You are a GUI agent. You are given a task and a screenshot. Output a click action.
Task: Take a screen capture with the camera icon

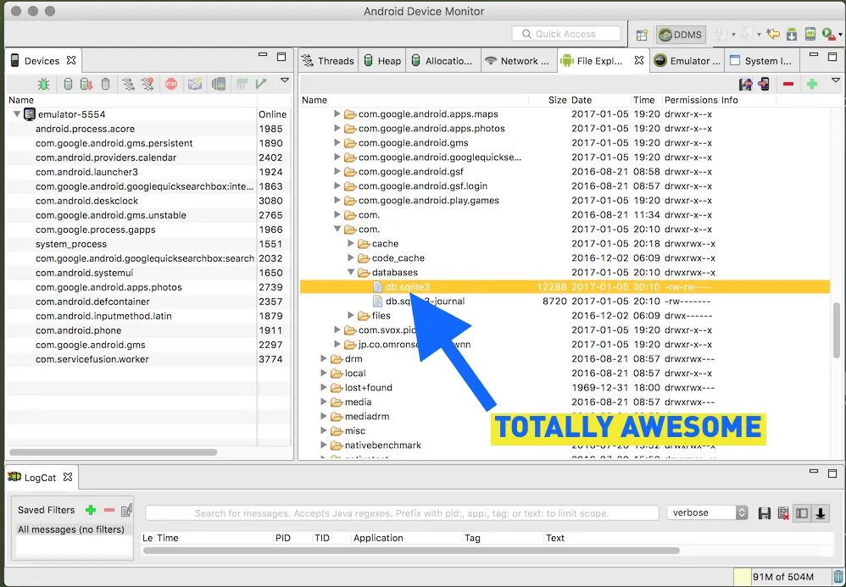195,84
